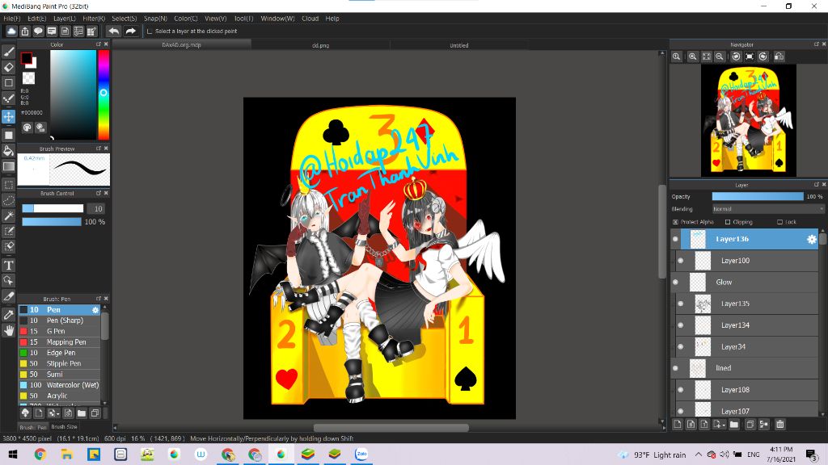Select the Lasso tool
828x465 pixels.
pos(8,200)
